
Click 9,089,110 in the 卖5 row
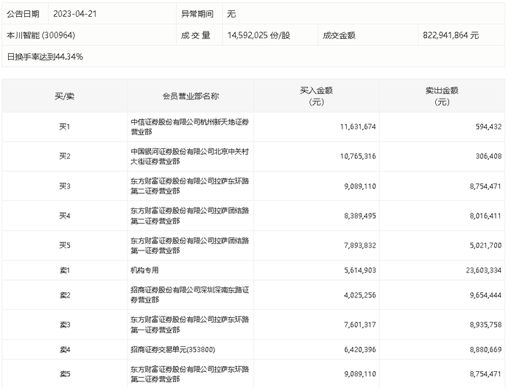coord(360,374)
